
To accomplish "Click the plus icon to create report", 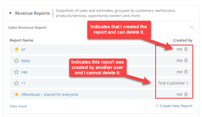I will pyautogui.click(x=157, y=106).
